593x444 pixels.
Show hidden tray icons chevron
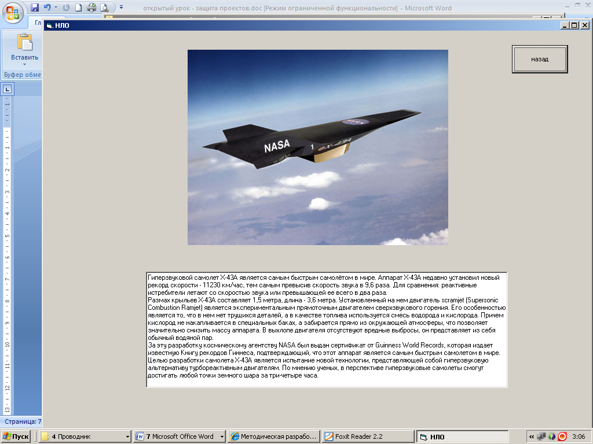tap(532, 436)
